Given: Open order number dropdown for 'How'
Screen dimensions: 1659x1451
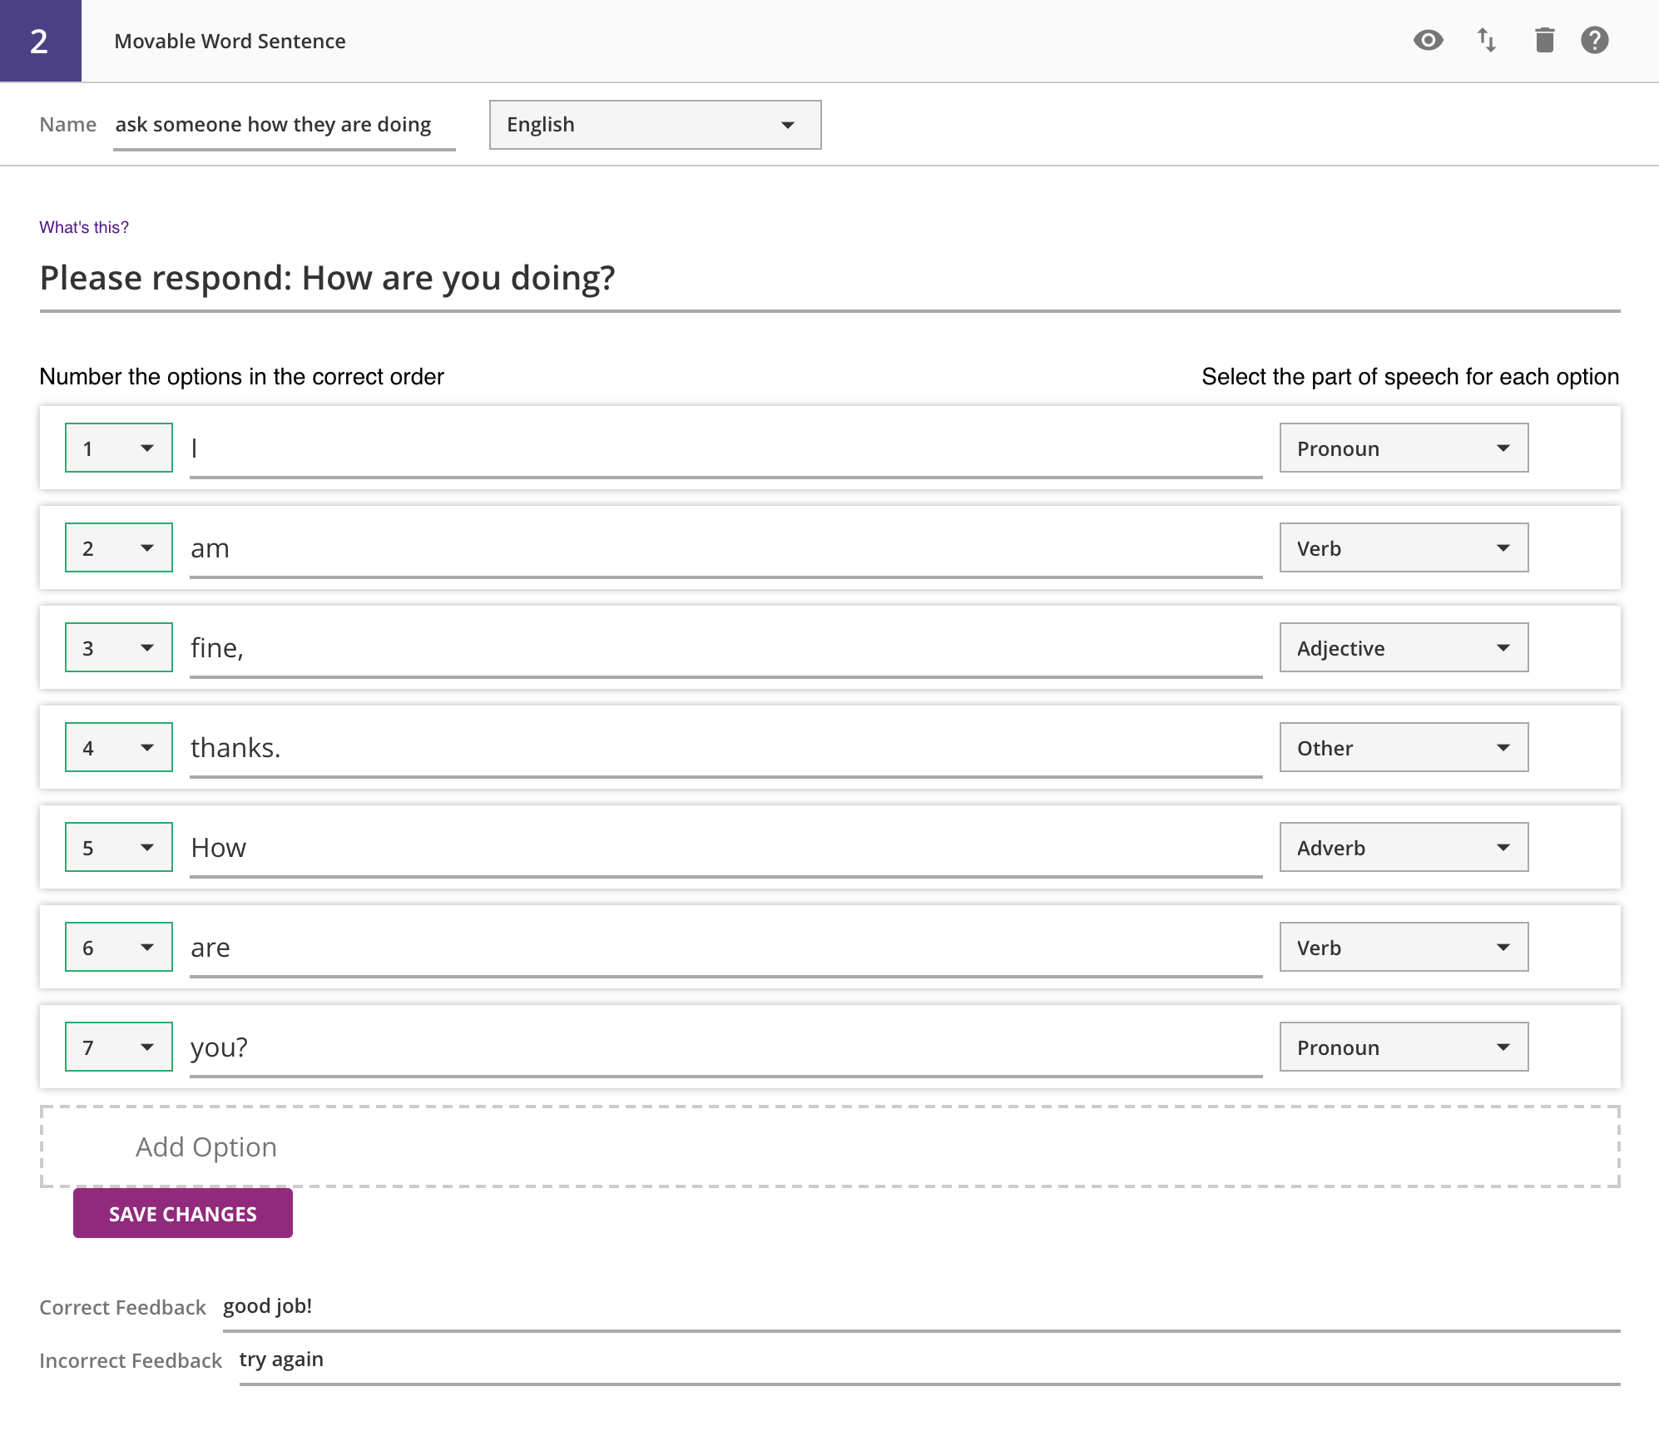Looking at the screenshot, I should point(119,847).
